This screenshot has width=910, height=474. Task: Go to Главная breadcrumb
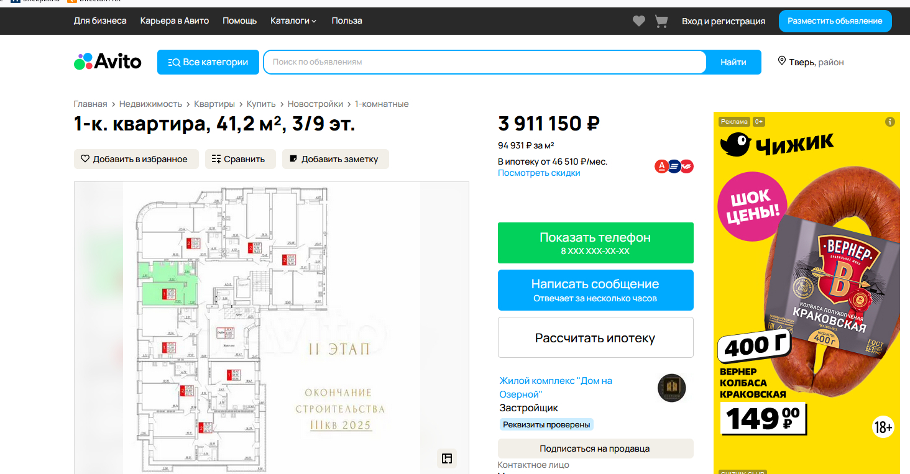click(x=90, y=104)
